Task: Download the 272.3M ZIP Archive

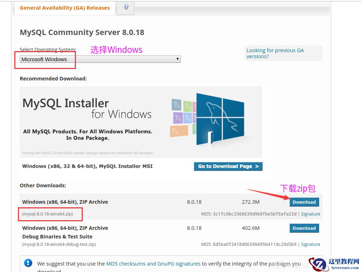Action: 304,202
